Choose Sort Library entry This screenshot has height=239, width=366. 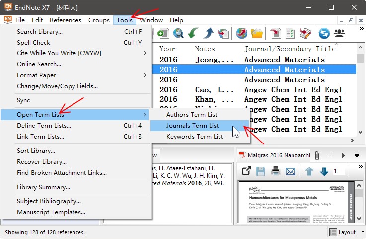pyautogui.click(x=76, y=150)
